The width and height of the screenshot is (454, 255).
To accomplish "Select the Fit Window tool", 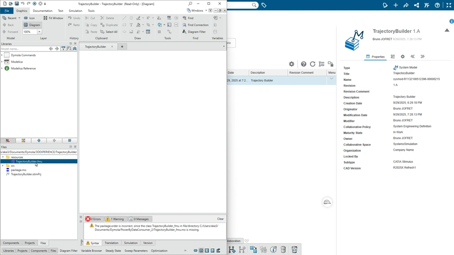I will point(53,18).
